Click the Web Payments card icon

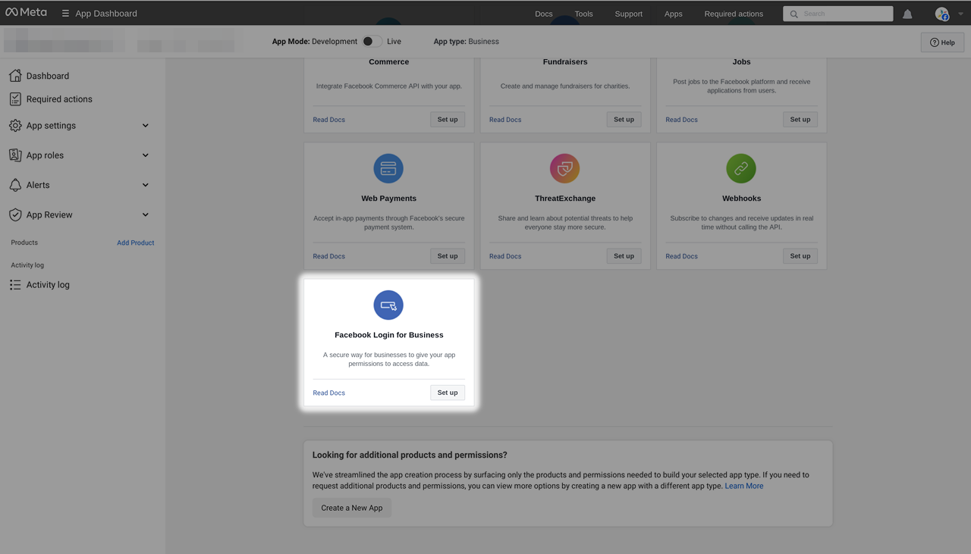point(388,168)
